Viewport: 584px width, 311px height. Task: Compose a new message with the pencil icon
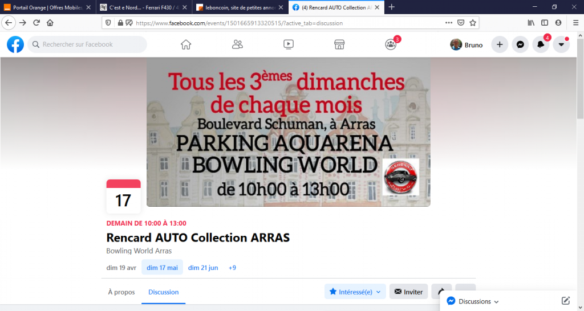pos(565,301)
